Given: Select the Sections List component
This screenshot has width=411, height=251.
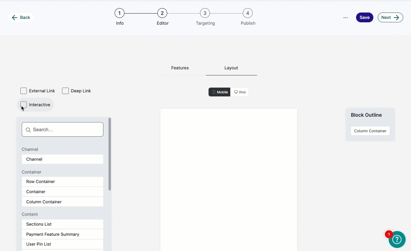Looking at the screenshot, I should click(62, 224).
